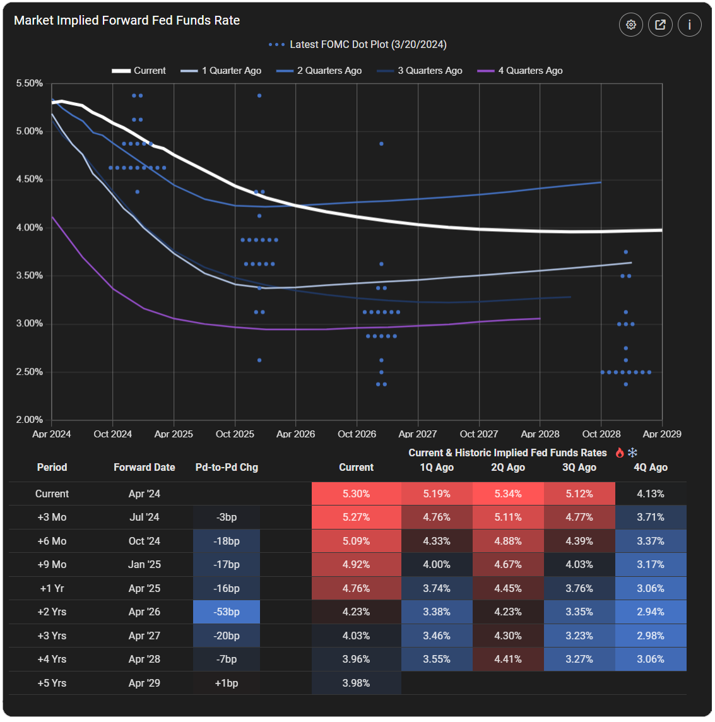Sort by the Period column header

click(52, 467)
